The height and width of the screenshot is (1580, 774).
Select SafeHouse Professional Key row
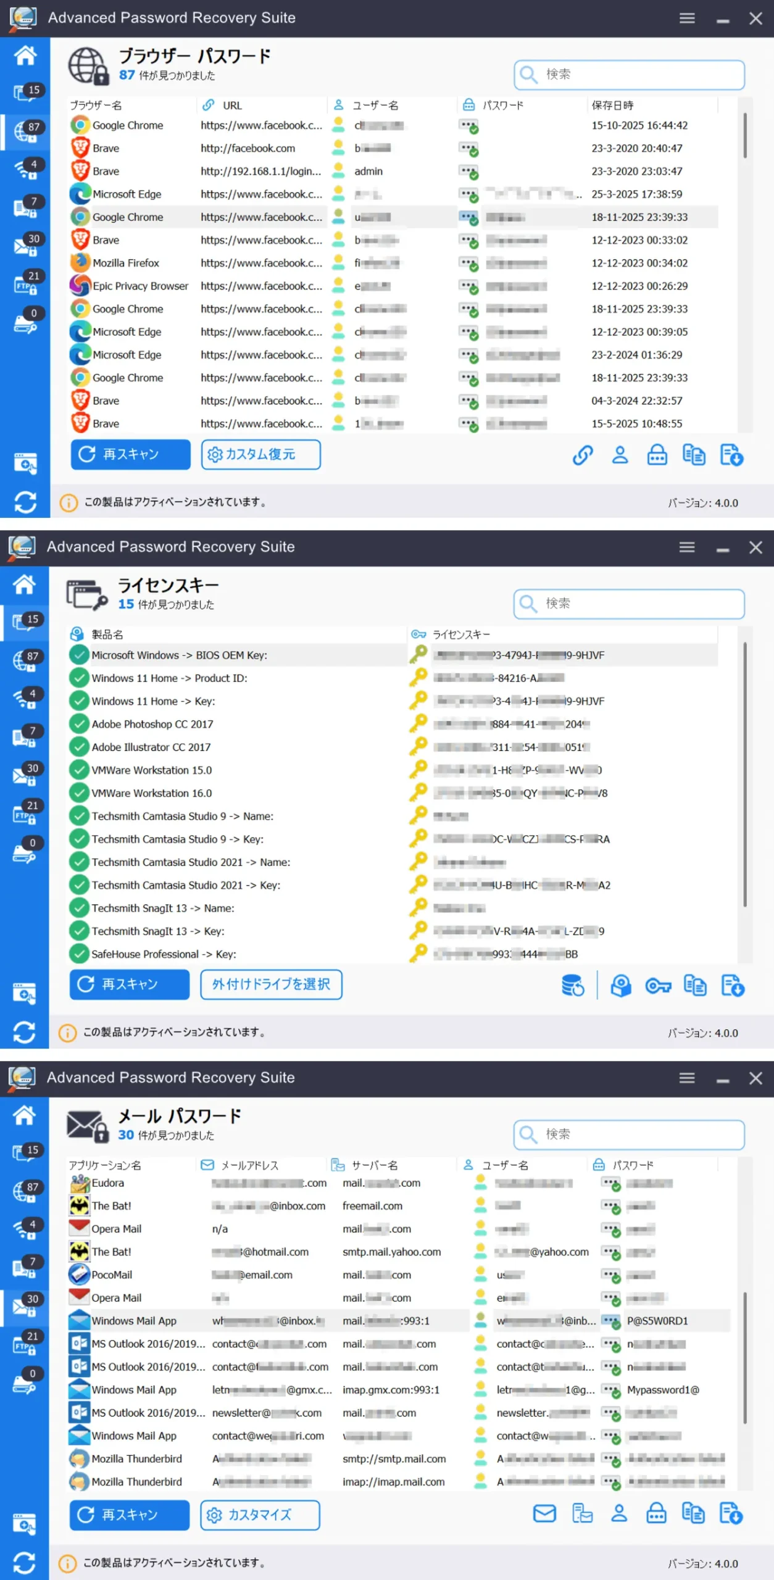click(x=393, y=955)
